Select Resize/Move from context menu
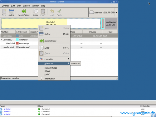The width and height of the screenshot is (156, 117). [54, 41]
